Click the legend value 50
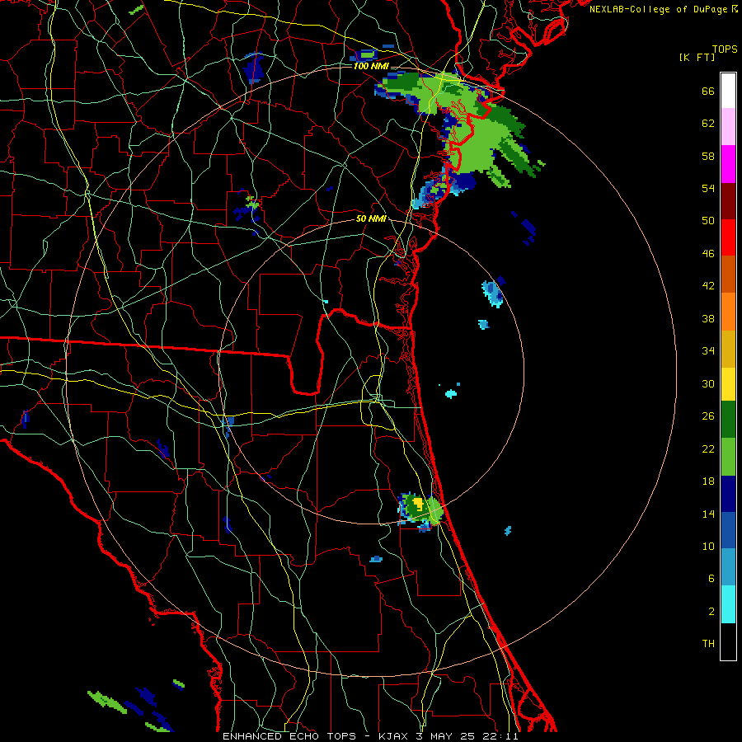This screenshot has height=742, width=742. 708,221
